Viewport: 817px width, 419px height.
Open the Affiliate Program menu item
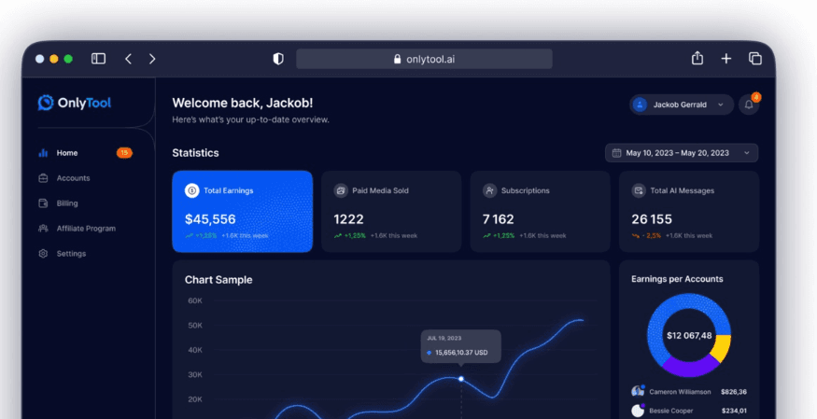(86, 229)
